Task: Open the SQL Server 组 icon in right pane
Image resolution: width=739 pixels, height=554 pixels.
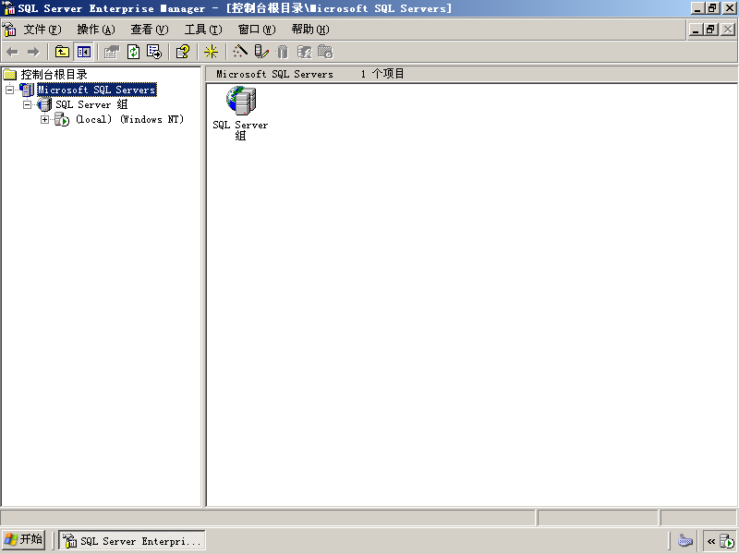Action: pyautogui.click(x=240, y=114)
